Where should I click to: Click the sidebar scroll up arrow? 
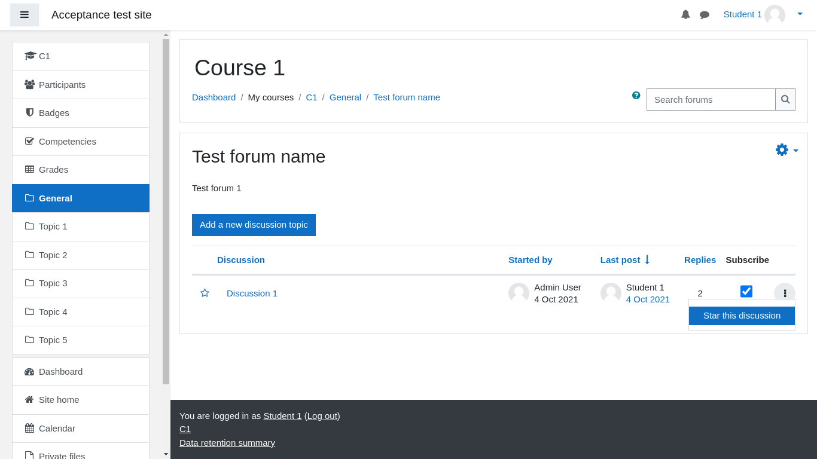[x=166, y=35]
